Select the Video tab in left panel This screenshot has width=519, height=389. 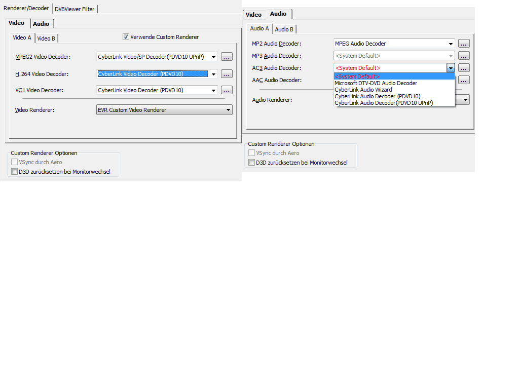coord(16,23)
